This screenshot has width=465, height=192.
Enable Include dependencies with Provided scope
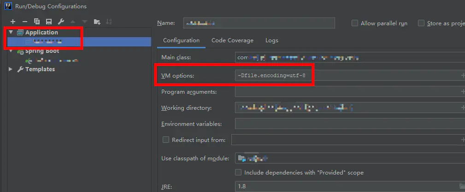coord(238,172)
